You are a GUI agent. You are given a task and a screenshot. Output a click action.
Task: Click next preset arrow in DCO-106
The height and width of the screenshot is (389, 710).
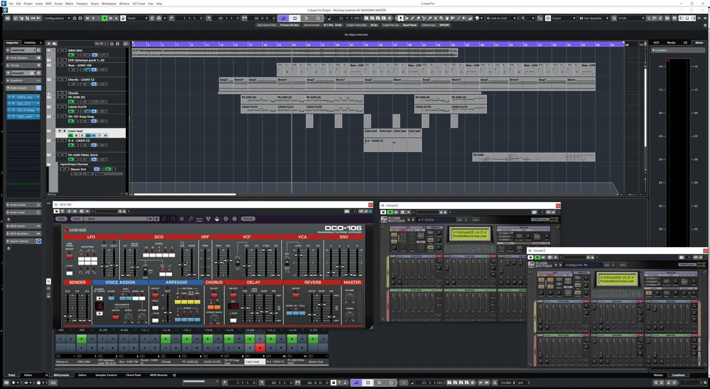pyautogui.click(x=157, y=219)
